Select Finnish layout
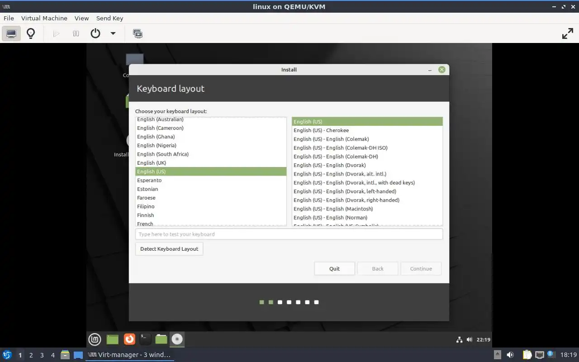Viewport: 579px width, 362px height. [211, 215]
